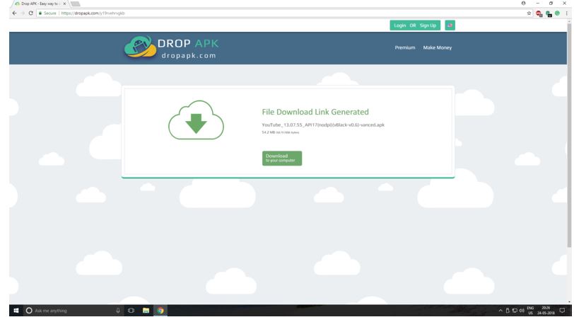Image resolution: width=574 pixels, height=322 pixels.
Task: Reload the page with the refresh icon
Action: coord(31,13)
